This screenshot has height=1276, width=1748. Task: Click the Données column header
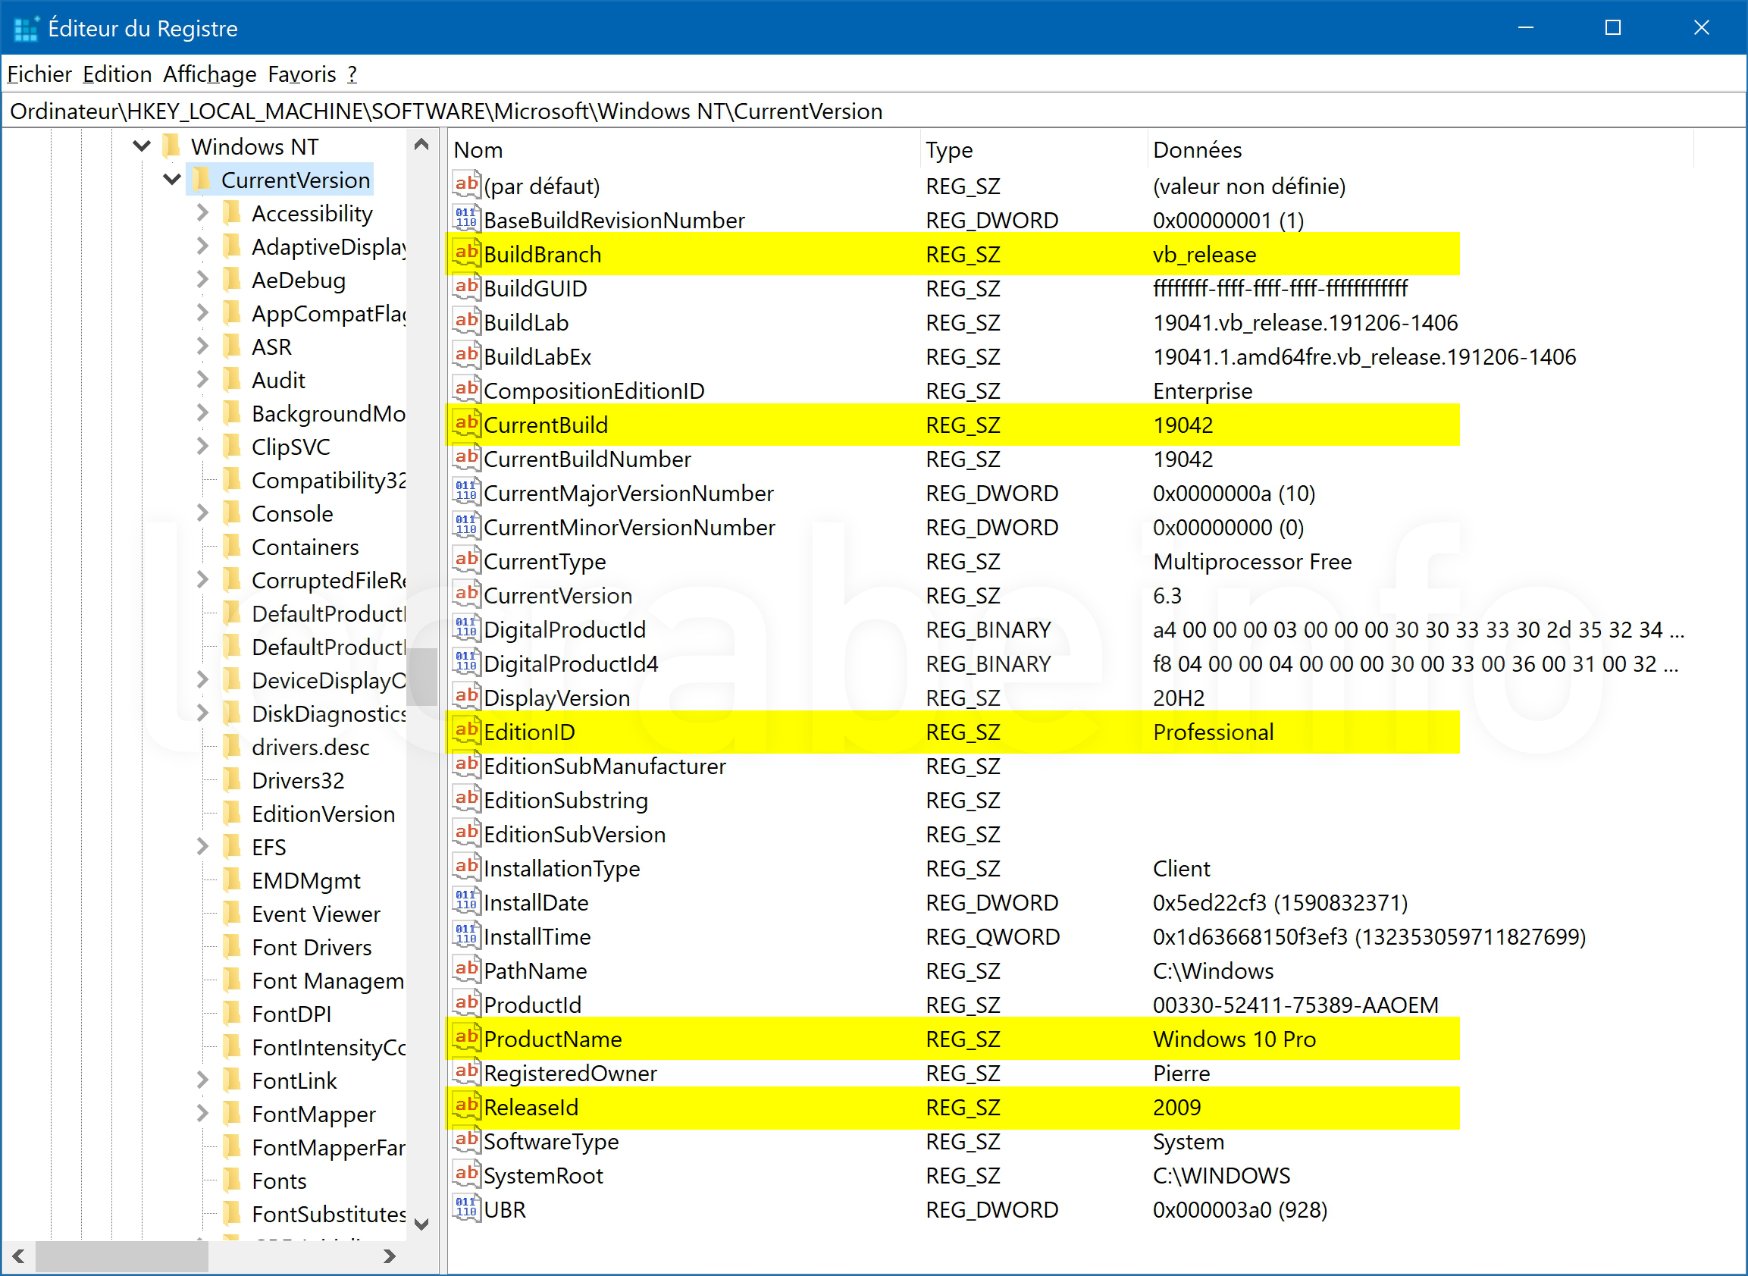pyautogui.click(x=1419, y=149)
